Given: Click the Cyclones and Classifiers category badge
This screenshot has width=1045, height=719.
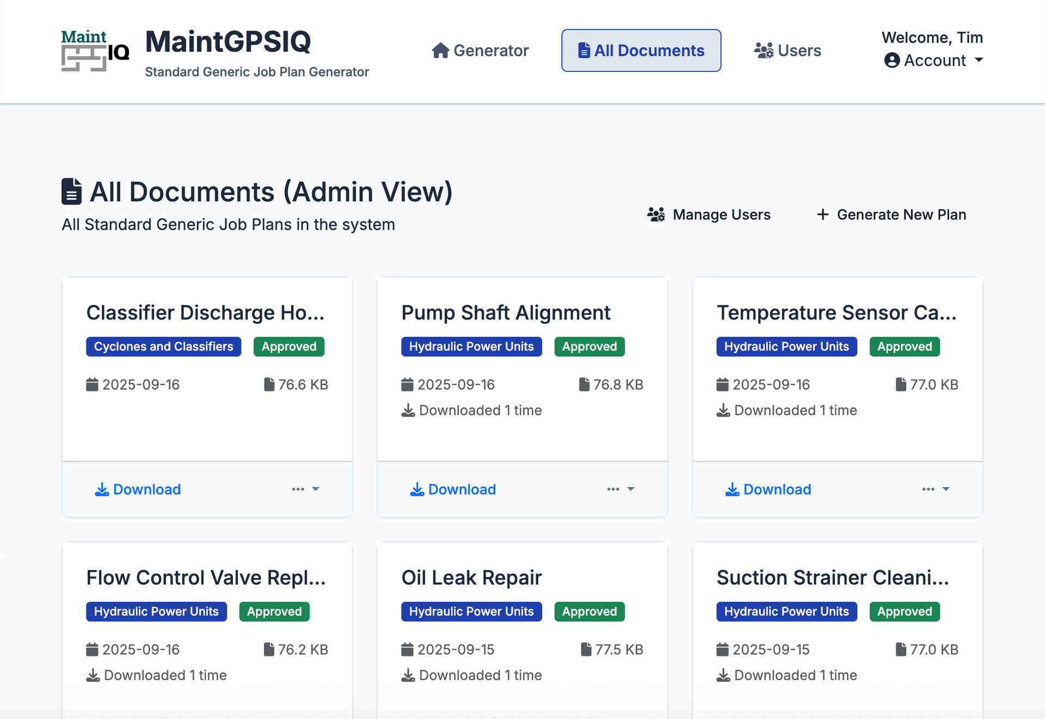Looking at the screenshot, I should click(x=163, y=347).
